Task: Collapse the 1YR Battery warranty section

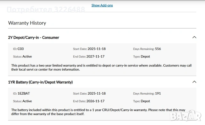Action: coord(194,82)
